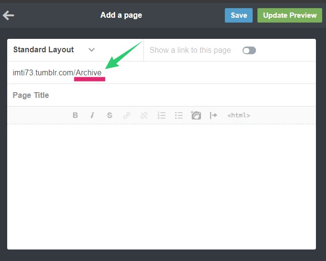
Task: Add a photo with the camera icon
Action: pos(196,115)
